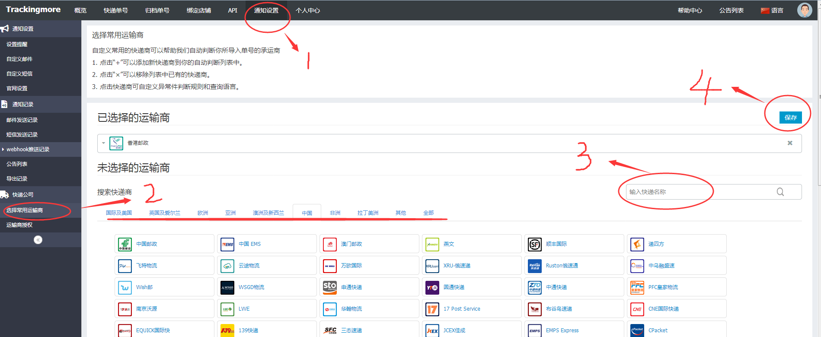Image resolution: width=821 pixels, height=337 pixels.
Task: Open the 归档单号 top menu
Action: point(157,10)
